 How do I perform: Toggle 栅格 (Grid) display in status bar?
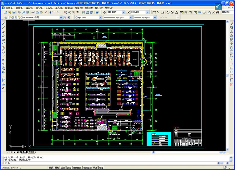[x=57, y=168]
